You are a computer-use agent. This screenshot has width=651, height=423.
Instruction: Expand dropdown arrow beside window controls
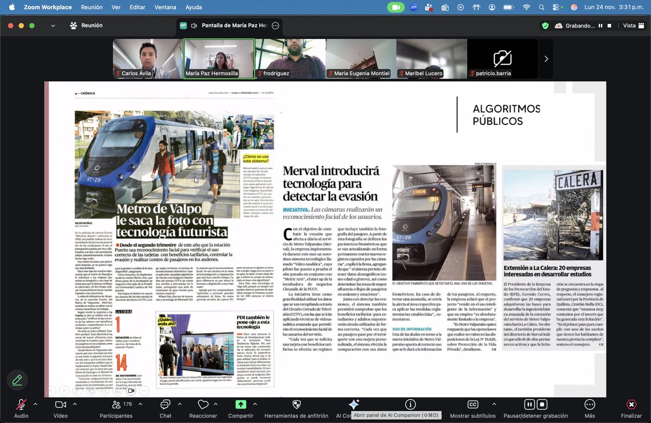[53, 25]
